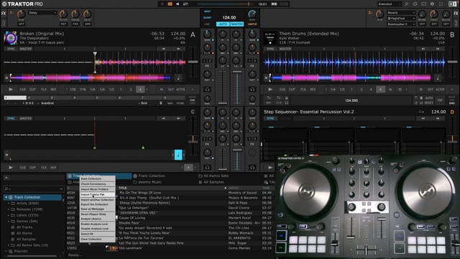Viewport: 460px width, 259px height.
Task: Toggle AUTO master clock button
Action: tap(223, 24)
